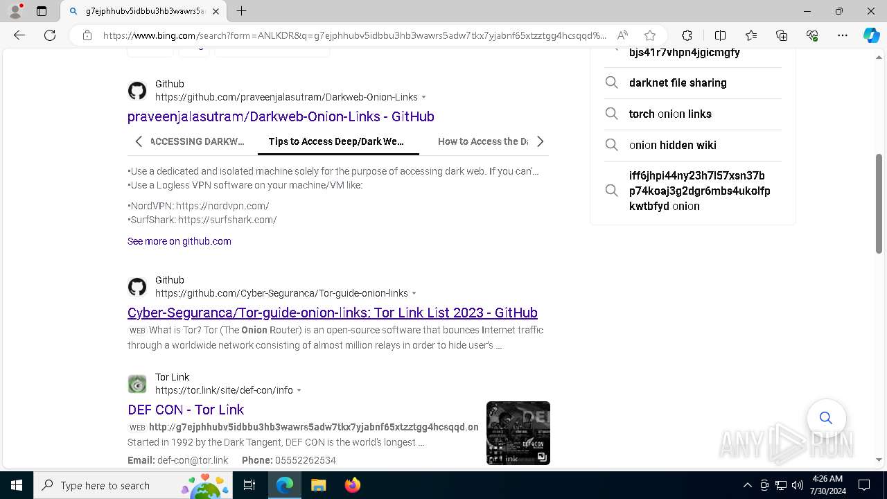The width and height of the screenshot is (887, 499).
Task: Select ACCESSING DARKW... tab
Action: click(x=197, y=141)
